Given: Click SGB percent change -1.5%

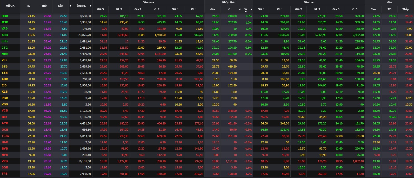Looking at the screenshot, I should [x=248, y=167].
